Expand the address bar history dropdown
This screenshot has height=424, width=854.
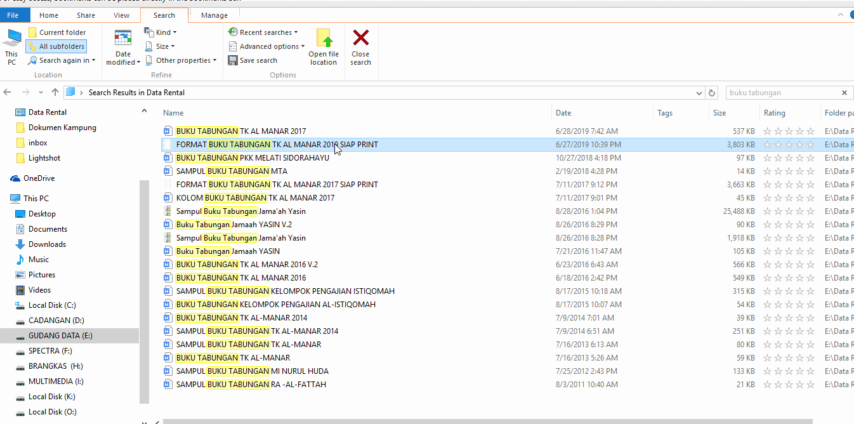pyautogui.click(x=700, y=93)
